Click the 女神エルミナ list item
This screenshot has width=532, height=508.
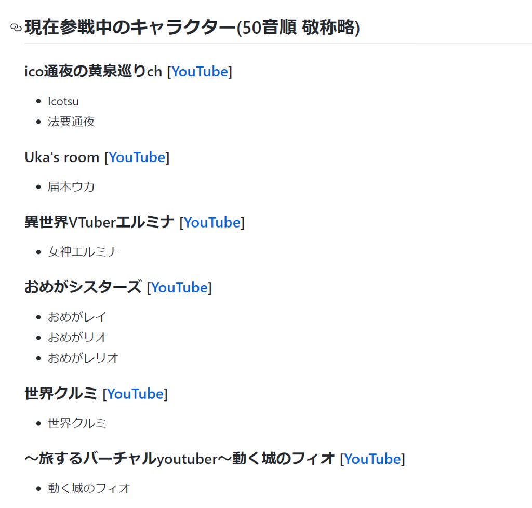83,251
